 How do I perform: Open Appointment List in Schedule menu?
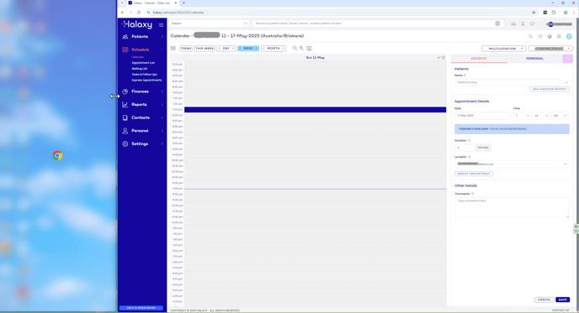point(143,63)
